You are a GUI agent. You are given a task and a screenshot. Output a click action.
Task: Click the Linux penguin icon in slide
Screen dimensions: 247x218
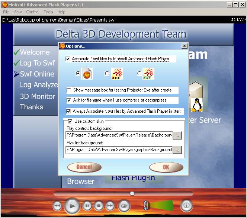pos(196,105)
